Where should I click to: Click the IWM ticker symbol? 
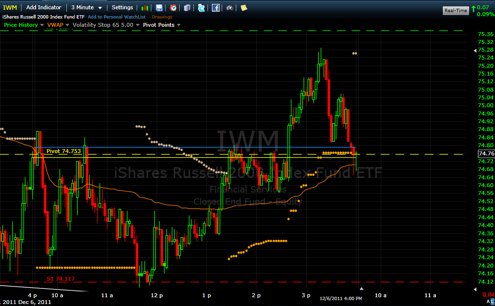10,8
